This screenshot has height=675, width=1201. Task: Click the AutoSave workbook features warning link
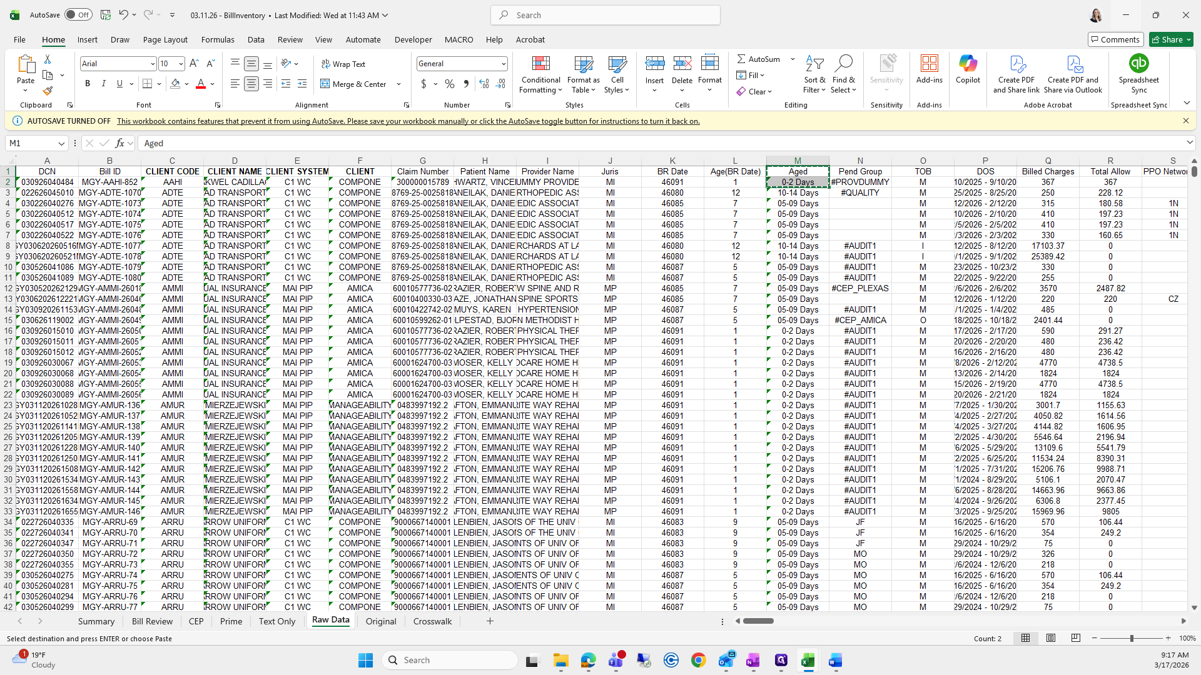pyautogui.click(x=408, y=121)
